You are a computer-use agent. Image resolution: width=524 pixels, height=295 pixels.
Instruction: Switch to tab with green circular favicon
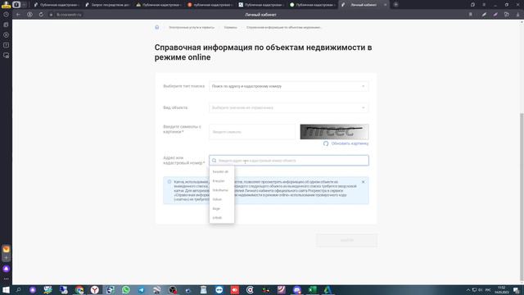tap(313, 5)
